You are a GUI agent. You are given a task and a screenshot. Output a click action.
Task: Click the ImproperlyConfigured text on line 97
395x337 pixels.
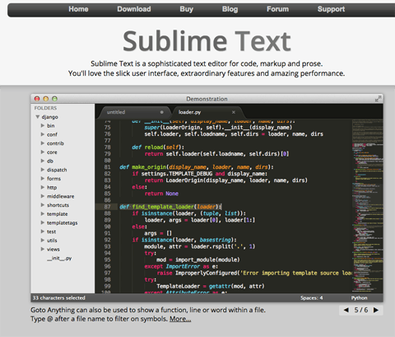[207, 273]
